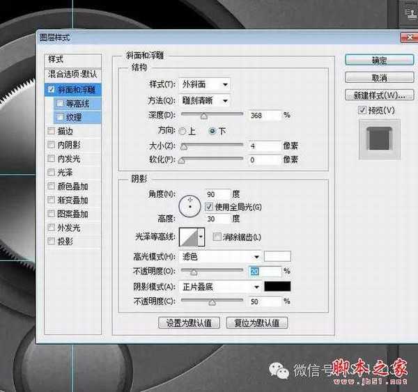
Task: Select direction 下 radio button
Action: [x=212, y=131]
